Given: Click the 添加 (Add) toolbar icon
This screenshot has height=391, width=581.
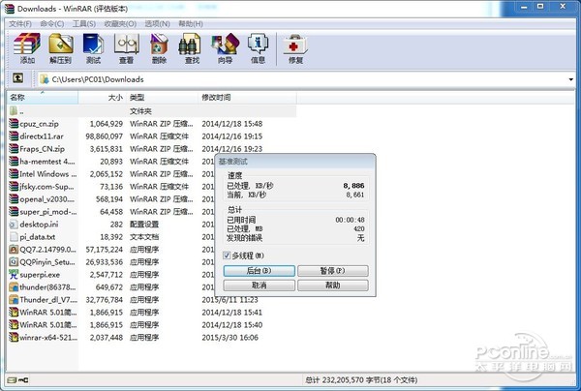Looking at the screenshot, I should click(x=27, y=48).
